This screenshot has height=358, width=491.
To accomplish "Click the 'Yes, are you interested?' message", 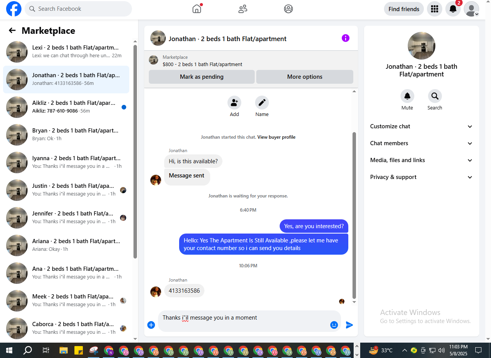I will click(x=314, y=226).
